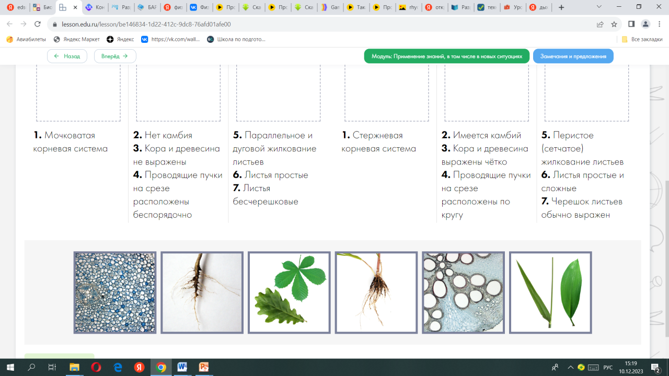Open the browser side panel
The height and width of the screenshot is (376, 669).
pyautogui.click(x=631, y=24)
